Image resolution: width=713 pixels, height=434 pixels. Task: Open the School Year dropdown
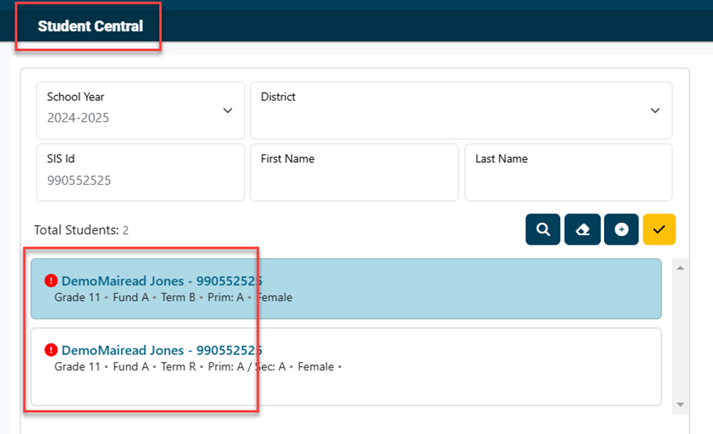pyautogui.click(x=140, y=110)
